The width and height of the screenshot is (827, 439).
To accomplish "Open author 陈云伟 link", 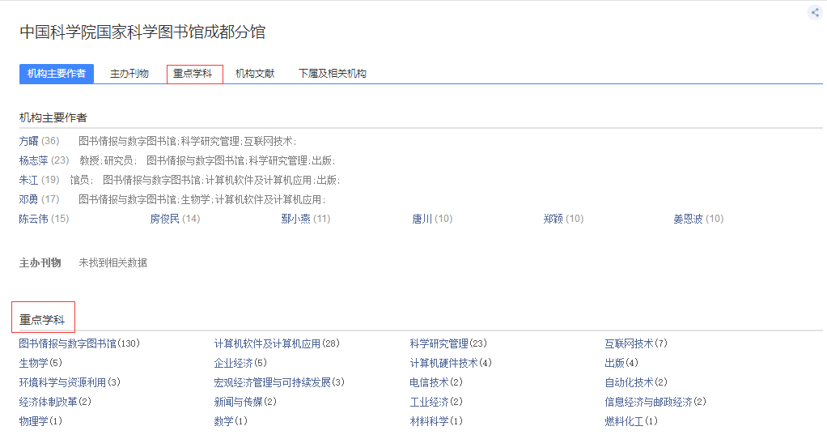I will point(33,219).
